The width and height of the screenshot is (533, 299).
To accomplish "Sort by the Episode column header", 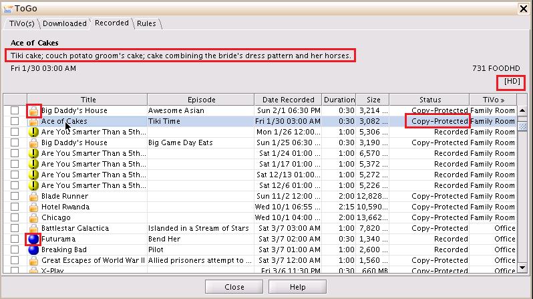I will pos(201,100).
